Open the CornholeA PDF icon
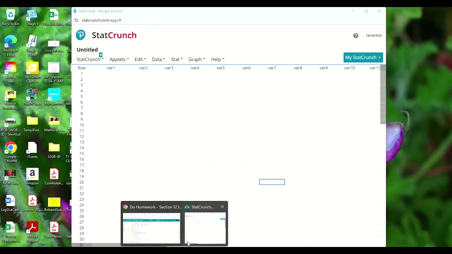The width and height of the screenshot is (452, 254). coord(54,177)
